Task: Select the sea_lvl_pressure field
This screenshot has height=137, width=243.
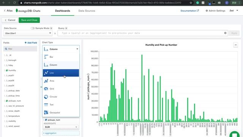Action: coord(16,106)
